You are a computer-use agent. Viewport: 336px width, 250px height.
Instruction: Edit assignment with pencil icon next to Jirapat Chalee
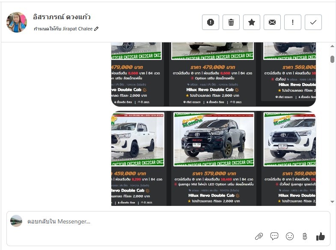tap(96, 29)
